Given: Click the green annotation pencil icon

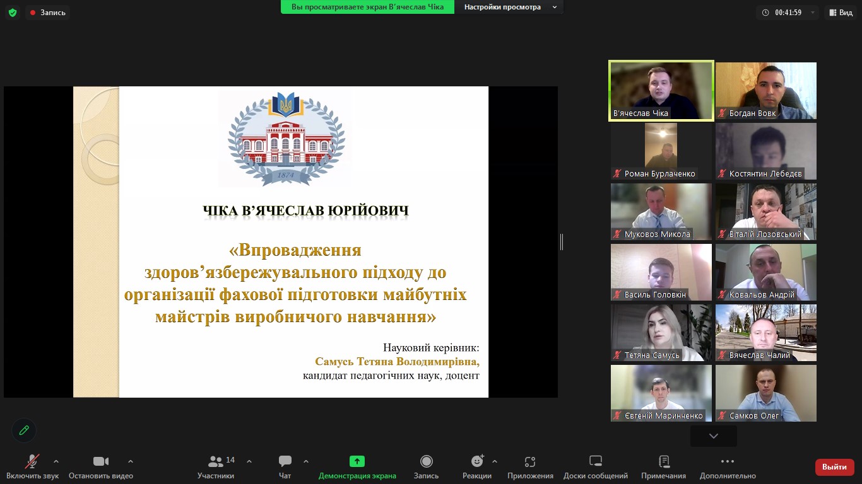Looking at the screenshot, I should point(24,430).
